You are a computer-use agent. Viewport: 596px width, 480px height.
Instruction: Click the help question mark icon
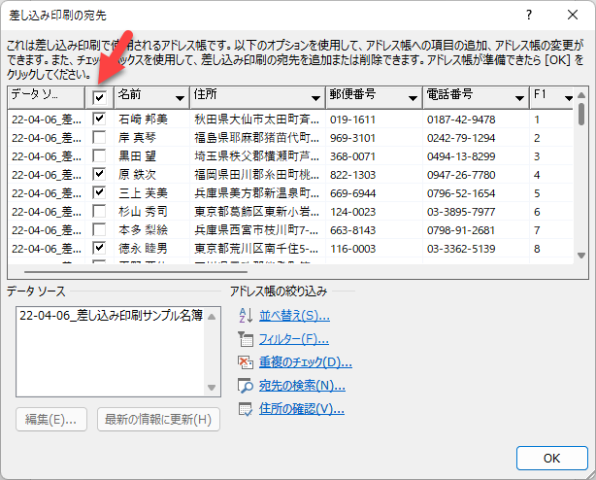[528, 15]
